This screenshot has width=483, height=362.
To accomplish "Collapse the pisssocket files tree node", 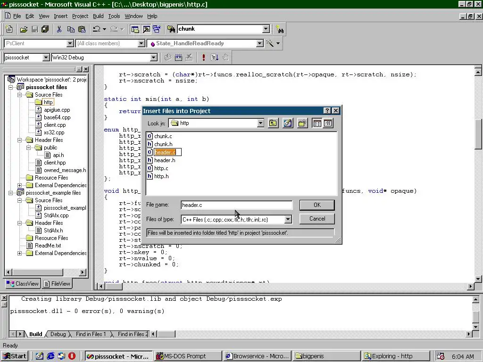I will coord(11,87).
